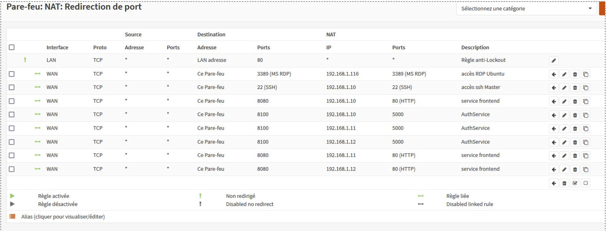Toggle linked-rule arrow on accès ssh Master row
606x231 pixels.
click(x=38, y=87)
